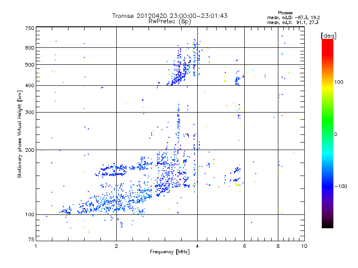Click the x-axis tick label '8'
This screenshot has height=268, width=358.
(278, 246)
